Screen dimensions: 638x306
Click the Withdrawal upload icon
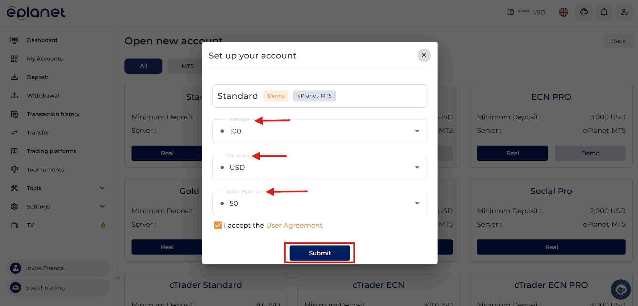pos(14,95)
